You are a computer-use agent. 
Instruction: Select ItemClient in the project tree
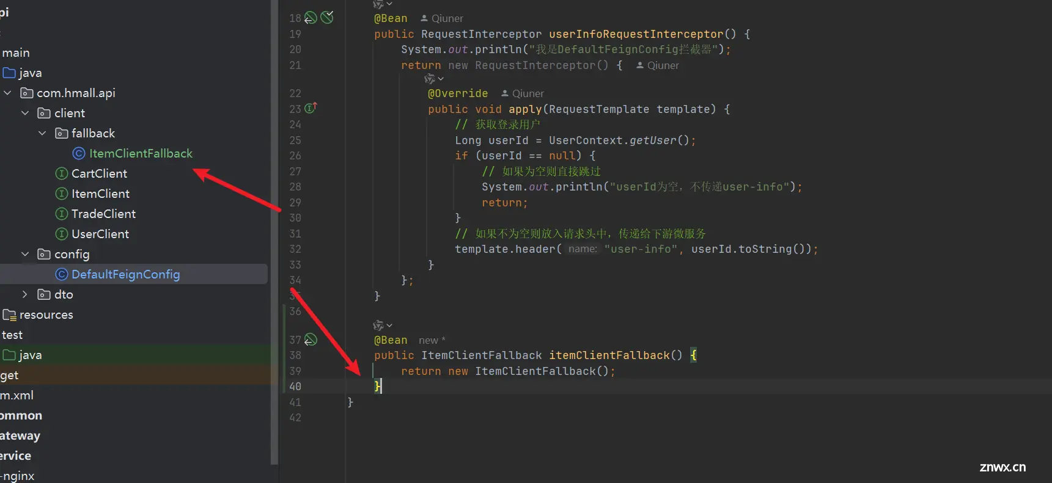pyautogui.click(x=100, y=194)
